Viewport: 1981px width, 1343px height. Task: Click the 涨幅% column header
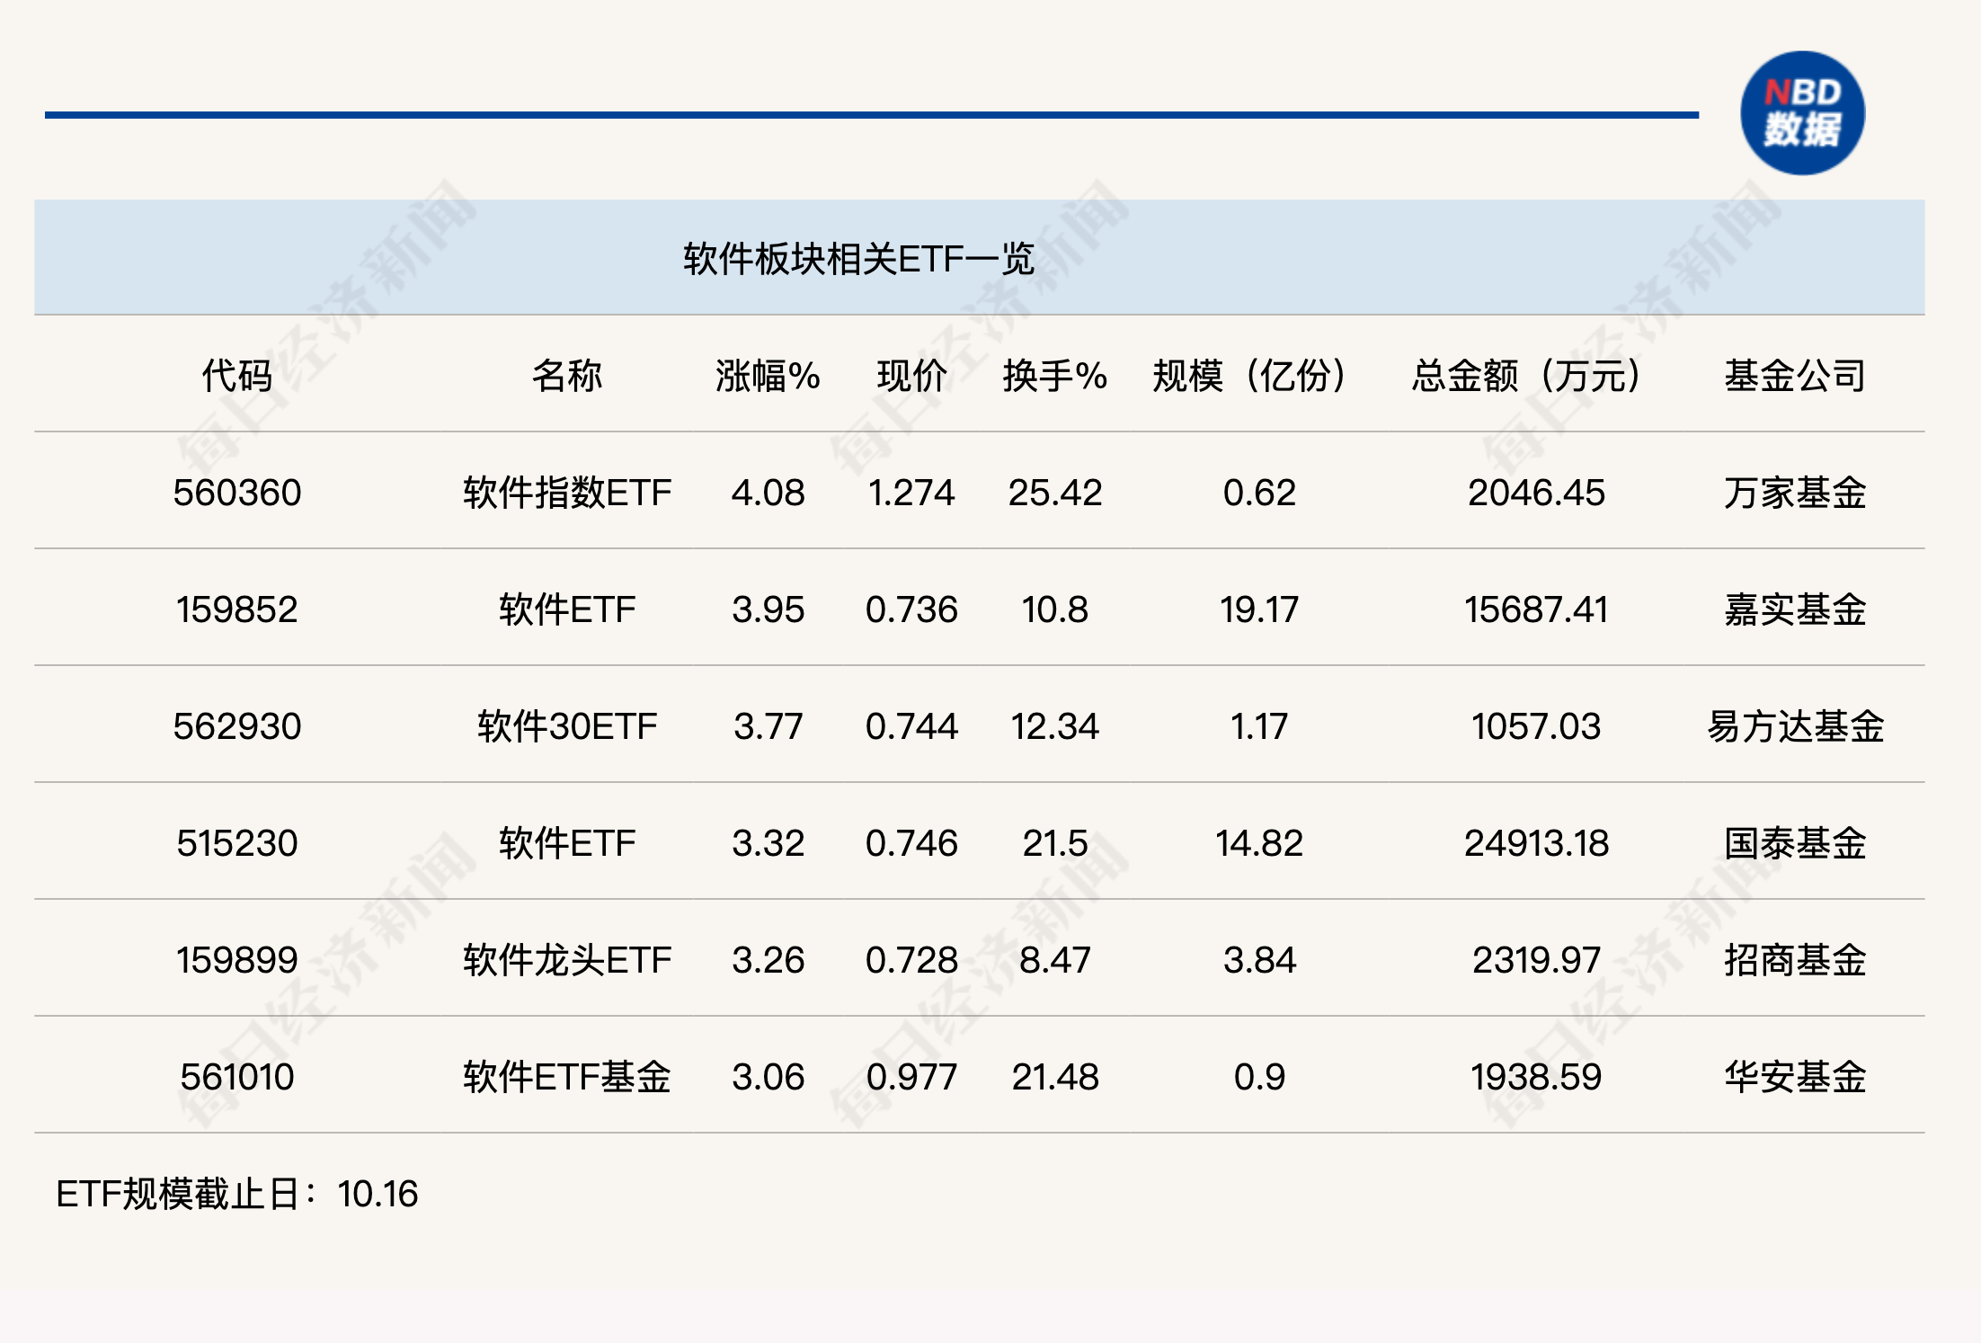click(x=768, y=375)
